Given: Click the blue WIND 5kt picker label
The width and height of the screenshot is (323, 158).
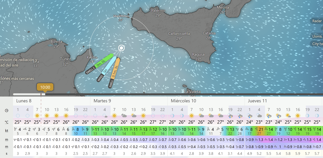Looking at the screenshot, I should click(106, 69).
